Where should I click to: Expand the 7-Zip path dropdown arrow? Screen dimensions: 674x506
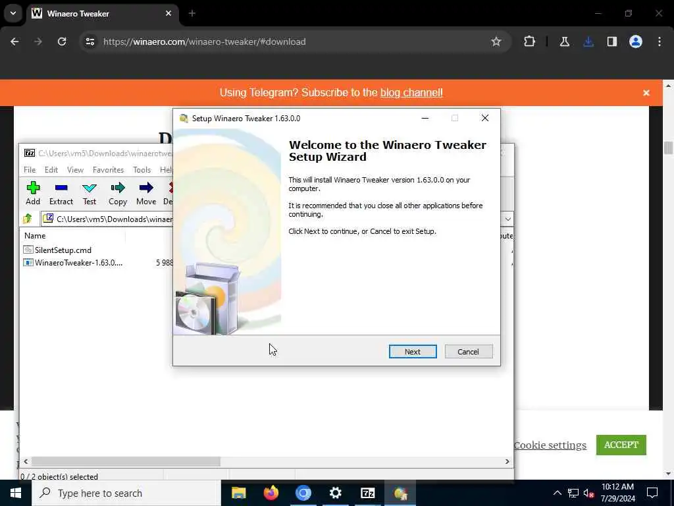(507, 219)
